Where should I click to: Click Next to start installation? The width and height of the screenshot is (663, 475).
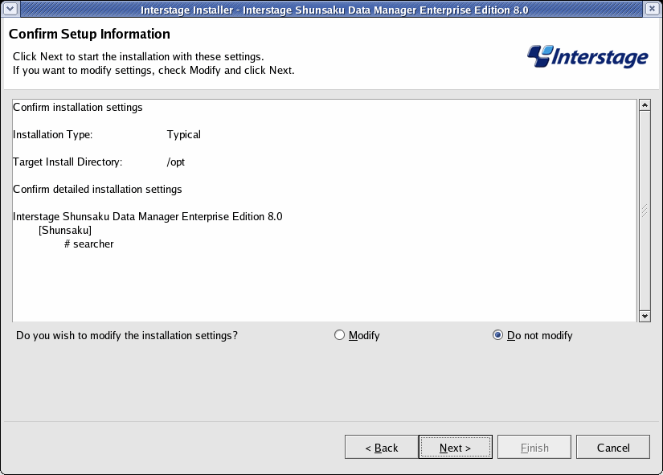(x=456, y=447)
